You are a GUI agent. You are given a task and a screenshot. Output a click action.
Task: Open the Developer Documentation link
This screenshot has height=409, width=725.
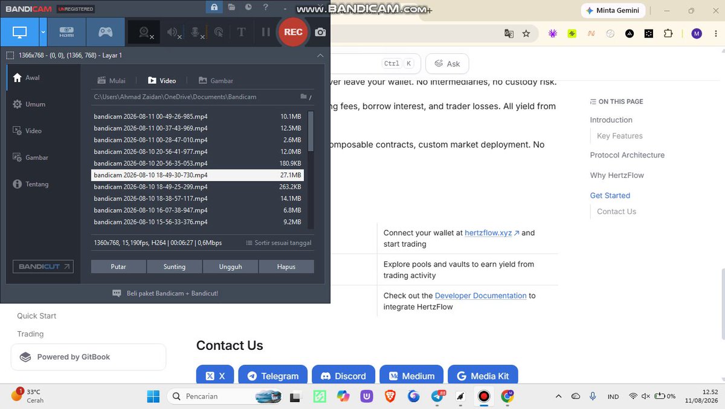point(481,296)
